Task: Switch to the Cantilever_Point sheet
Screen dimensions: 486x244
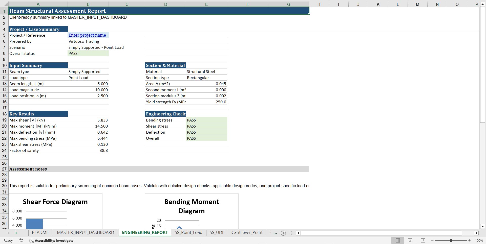Action: tap(247, 233)
